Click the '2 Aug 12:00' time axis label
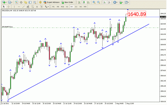Image resolution: width=167 pixels, height=105 pixels. click(x=130, y=103)
